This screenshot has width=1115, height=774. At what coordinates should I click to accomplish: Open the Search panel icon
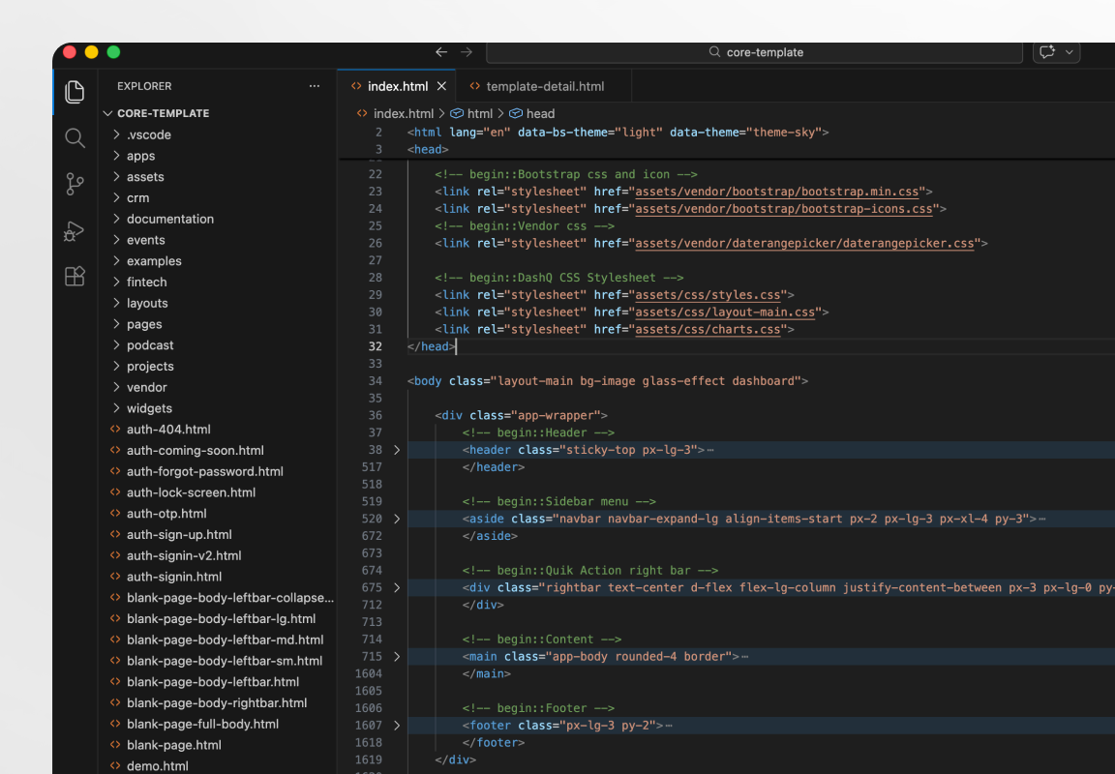[75, 137]
